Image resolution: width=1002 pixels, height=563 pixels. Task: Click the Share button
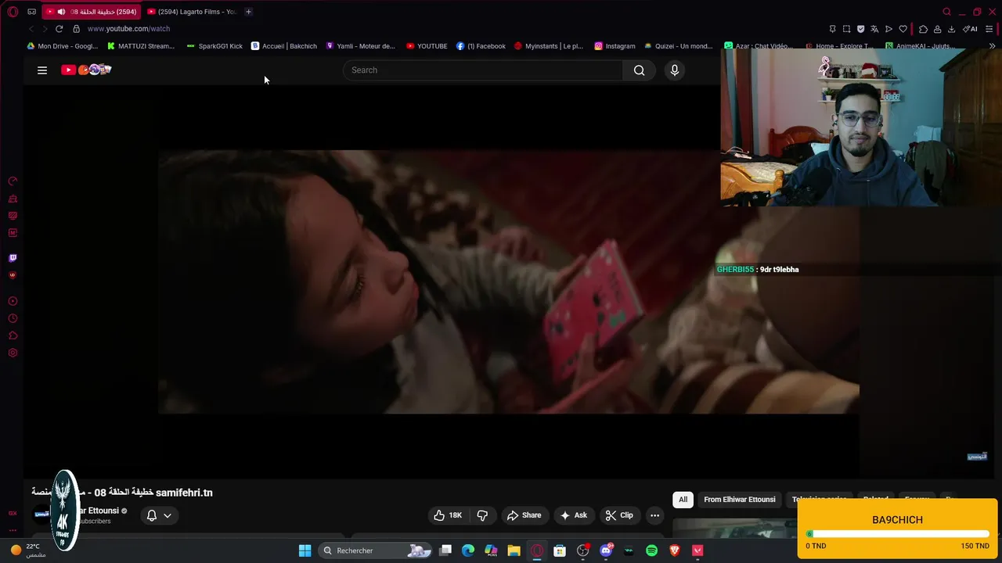click(524, 515)
